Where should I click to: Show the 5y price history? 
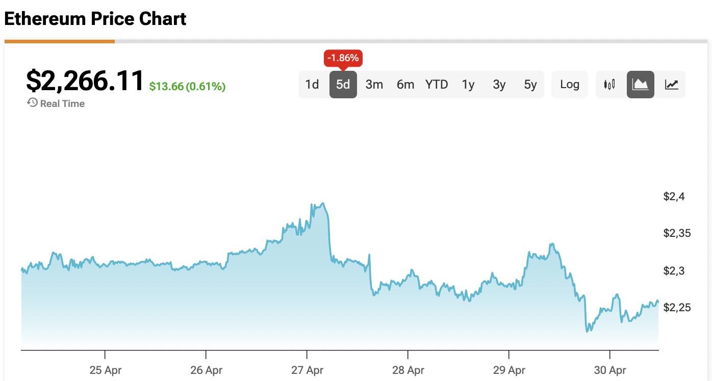tap(530, 85)
